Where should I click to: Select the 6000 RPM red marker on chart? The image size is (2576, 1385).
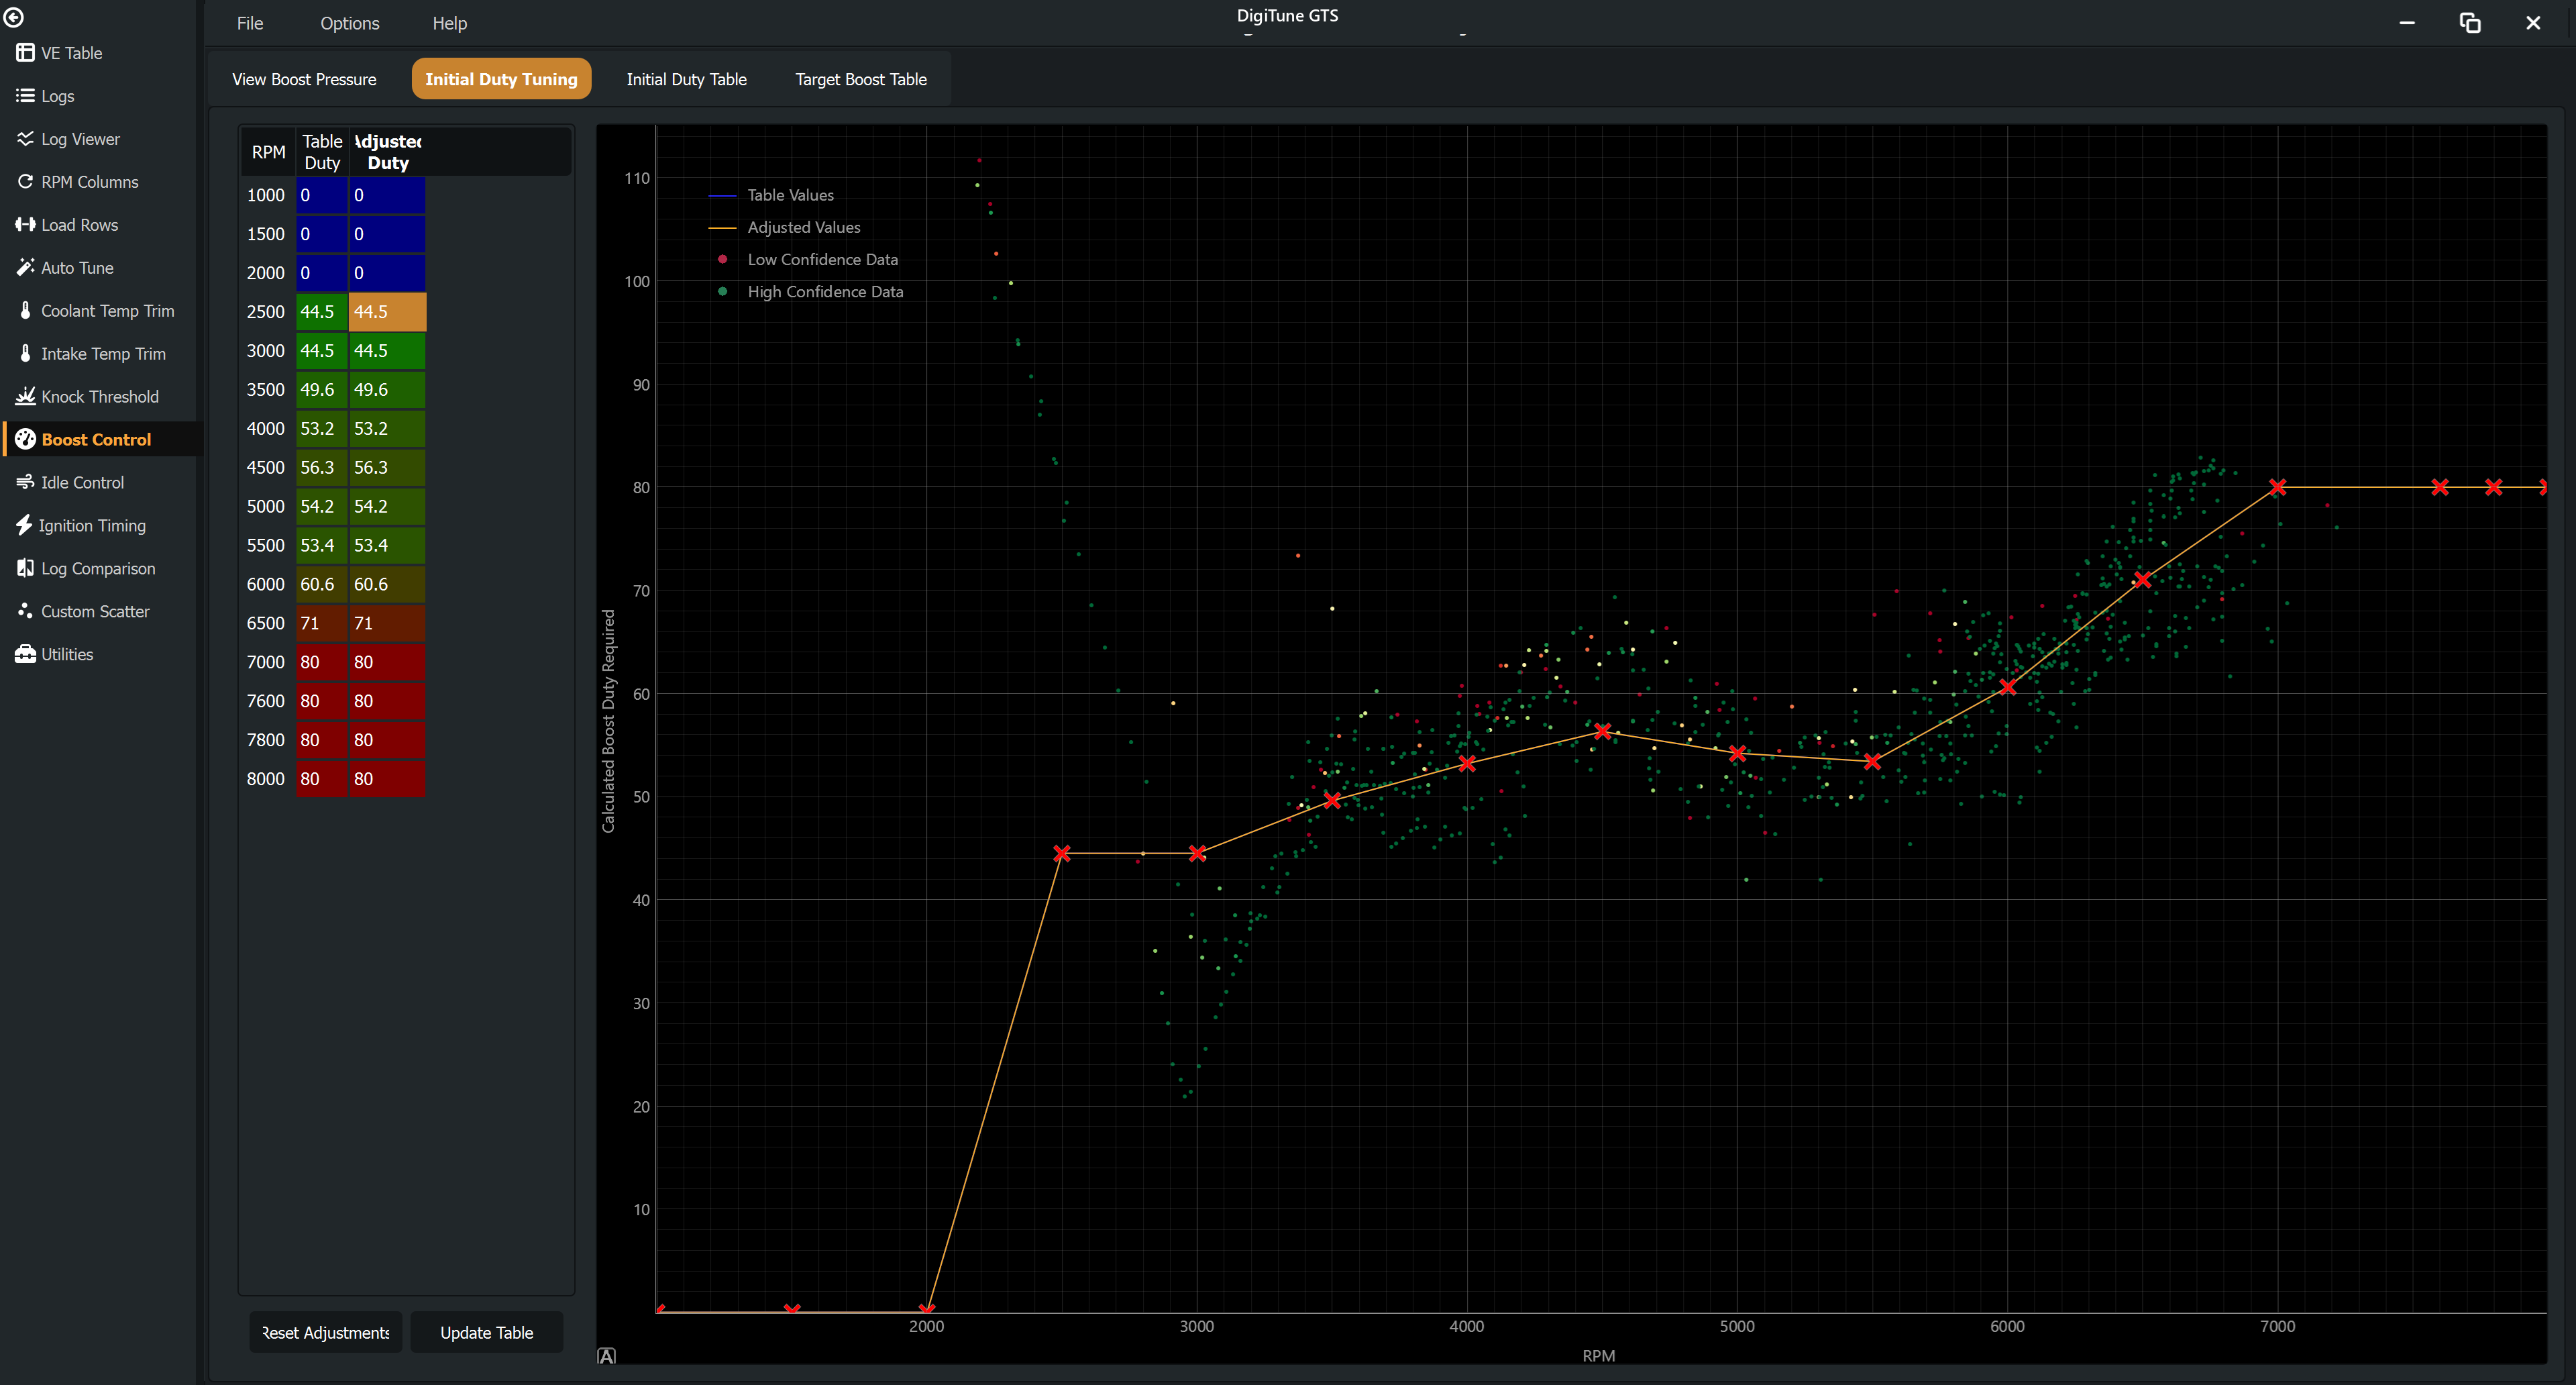(x=2007, y=687)
